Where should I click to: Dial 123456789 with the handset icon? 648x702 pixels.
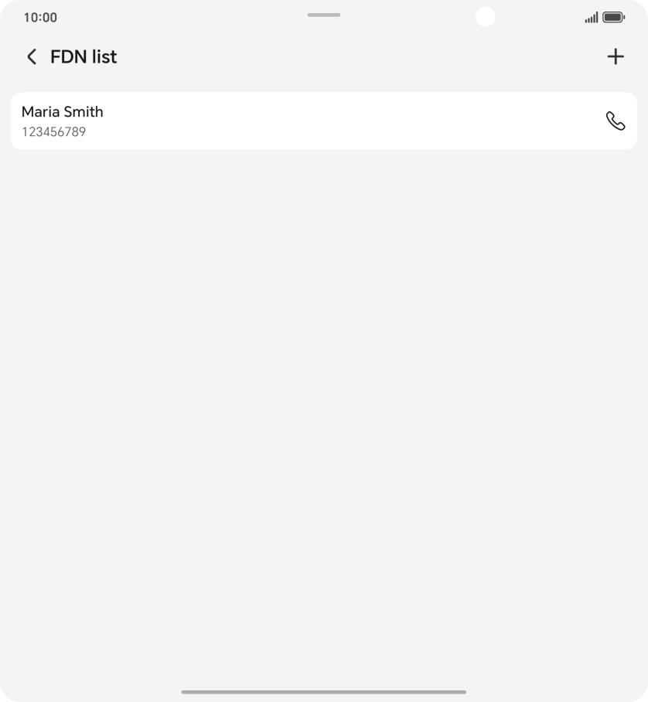coord(616,121)
